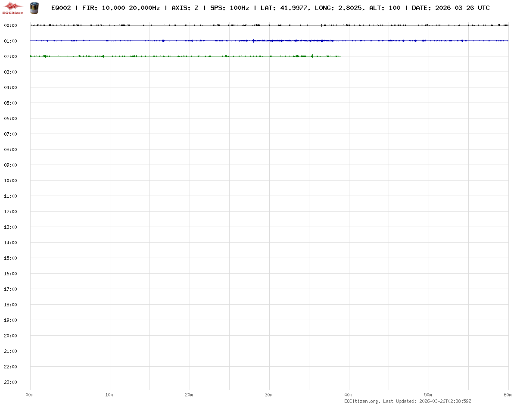Click the geophone sensor icon in header
This screenshot has width=517, height=405.
[x=34, y=7]
